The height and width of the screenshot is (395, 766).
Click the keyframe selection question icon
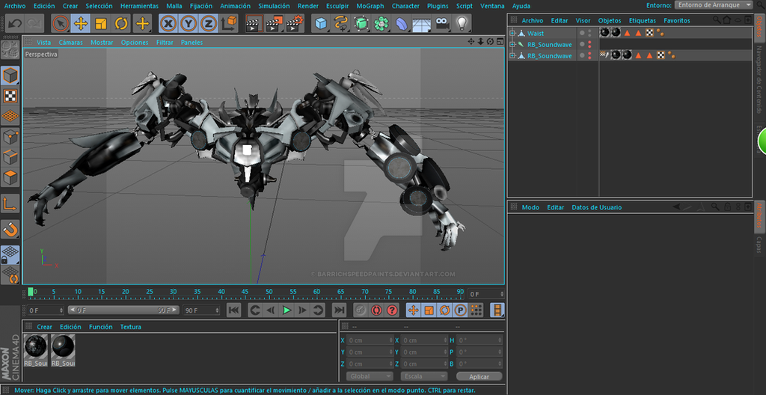click(x=392, y=310)
